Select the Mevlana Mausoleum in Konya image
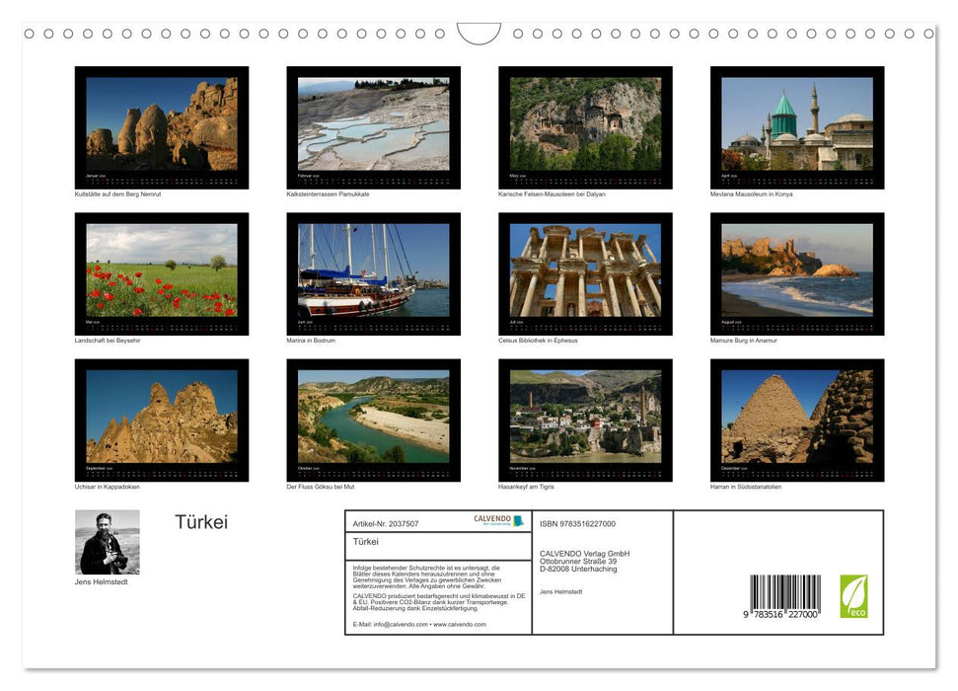 click(x=797, y=123)
